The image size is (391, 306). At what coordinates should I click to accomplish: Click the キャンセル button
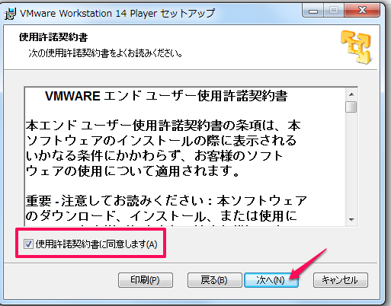[341, 280]
